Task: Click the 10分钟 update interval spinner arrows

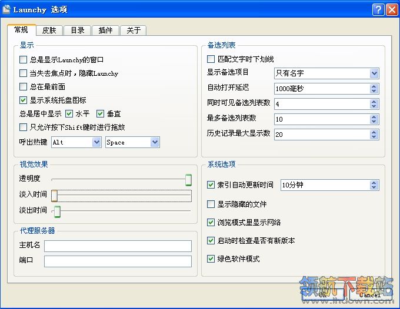Action: pyautogui.click(x=374, y=185)
